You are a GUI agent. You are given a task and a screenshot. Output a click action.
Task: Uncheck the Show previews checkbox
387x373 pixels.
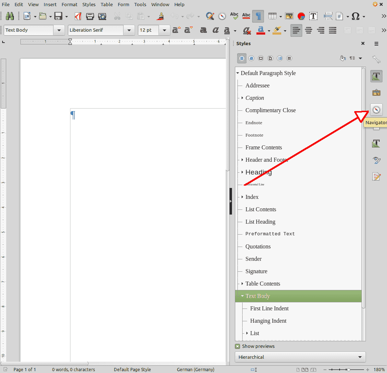(x=237, y=346)
